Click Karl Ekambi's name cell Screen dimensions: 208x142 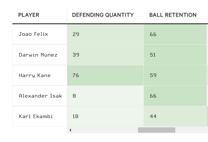click(36, 116)
